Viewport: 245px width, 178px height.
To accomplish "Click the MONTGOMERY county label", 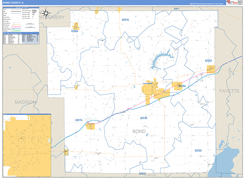I will pyautogui.click(x=52, y=17).
